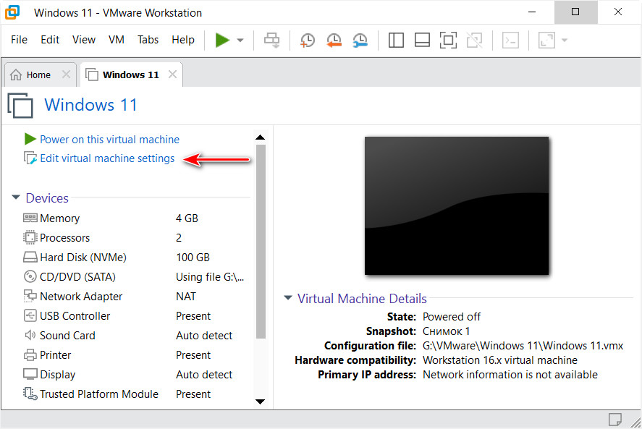Revert the virtual machine to snapshot
Image resolution: width=642 pixels, height=429 pixels.
pyautogui.click(x=334, y=40)
